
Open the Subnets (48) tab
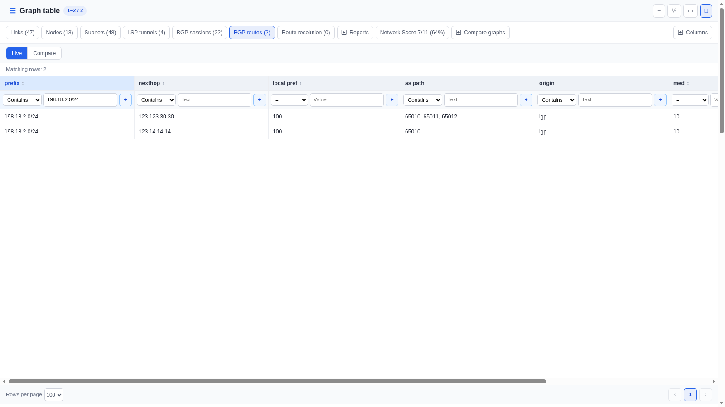coord(100,33)
